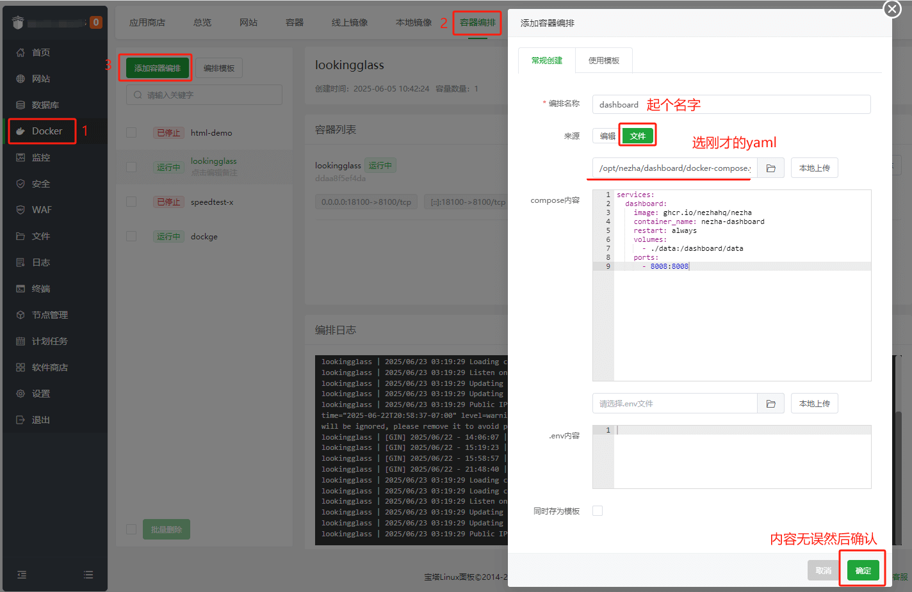Click the 编排模板 button
This screenshot has width=912, height=592.
coord(217,67)
